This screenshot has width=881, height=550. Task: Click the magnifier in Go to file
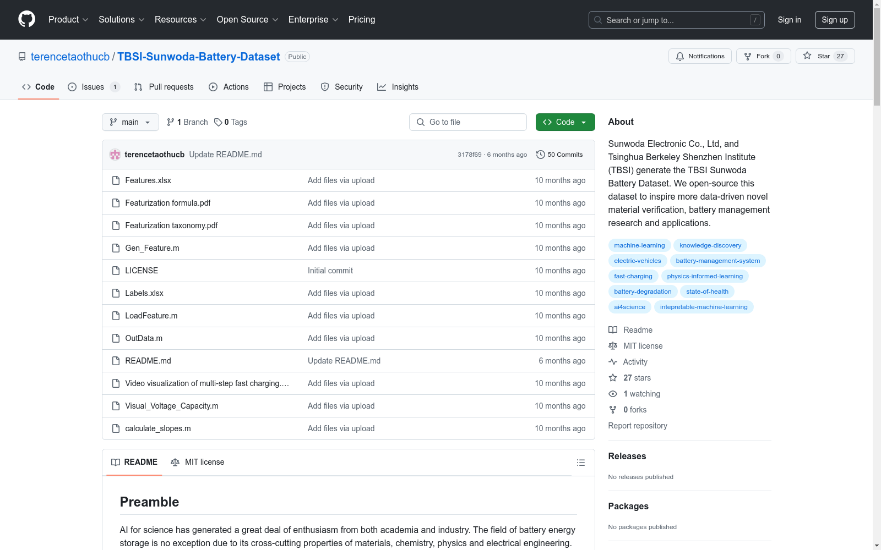[x=421, y=122]
